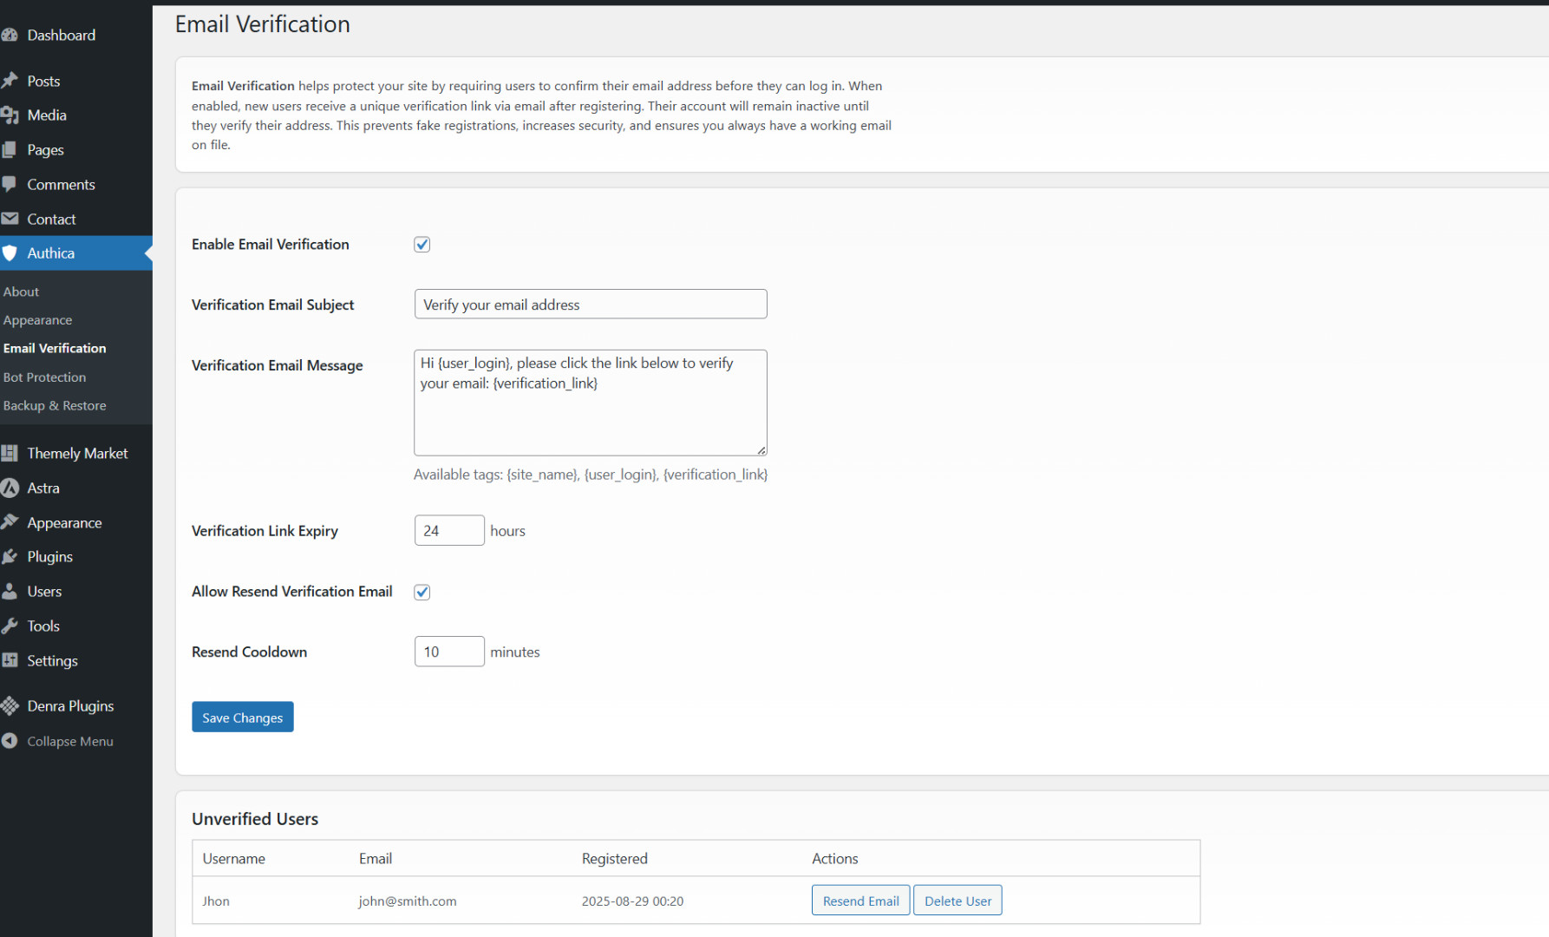Click the Verification Email Subject field

pyautogui.click(x=590, y=305)
